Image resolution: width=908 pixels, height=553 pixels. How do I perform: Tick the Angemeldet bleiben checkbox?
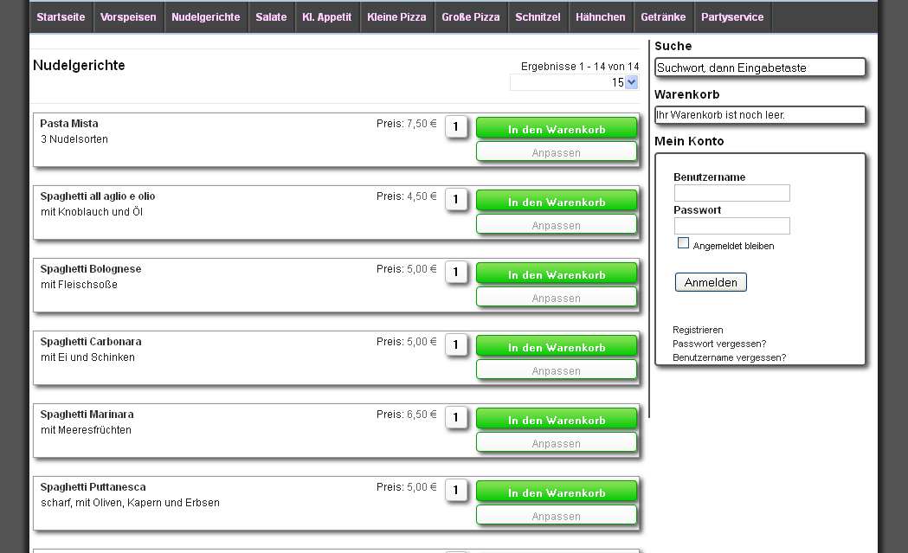(683, 243)
